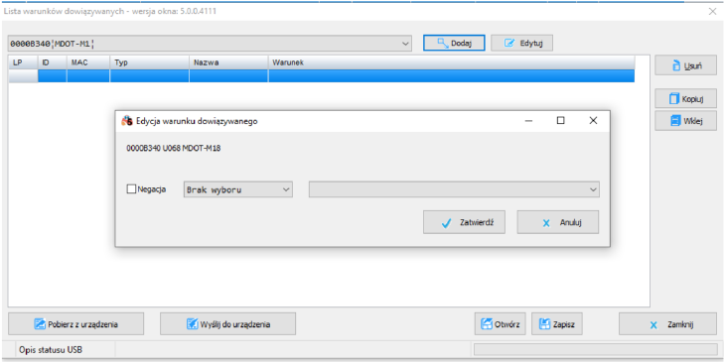725x363 pixels.
Task: Maximize the Edycja warunku dowiązywanego dialog
Action: [x=560, y=121]
